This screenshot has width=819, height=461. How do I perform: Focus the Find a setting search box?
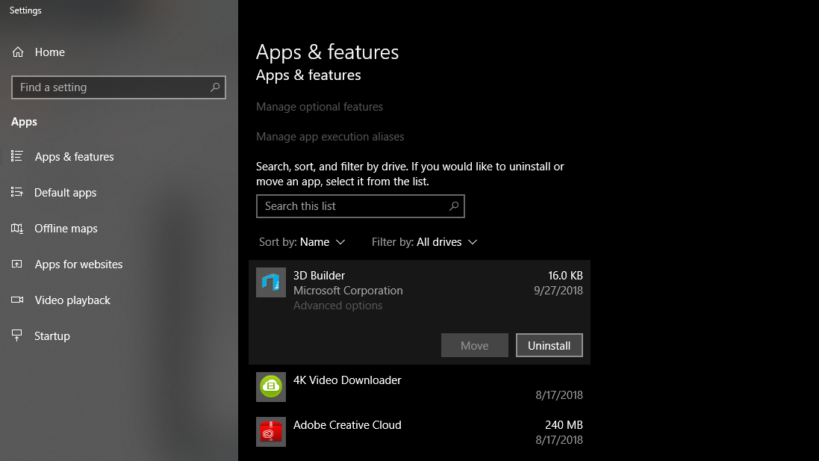click(119, 87)
